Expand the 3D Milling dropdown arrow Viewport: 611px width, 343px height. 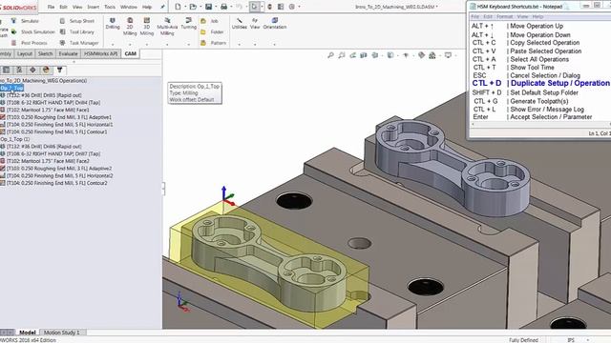coord(146,44)
